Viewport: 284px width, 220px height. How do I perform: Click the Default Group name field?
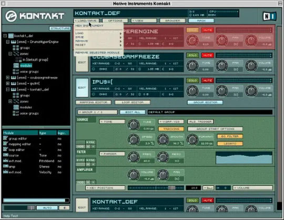click(210, 112)
